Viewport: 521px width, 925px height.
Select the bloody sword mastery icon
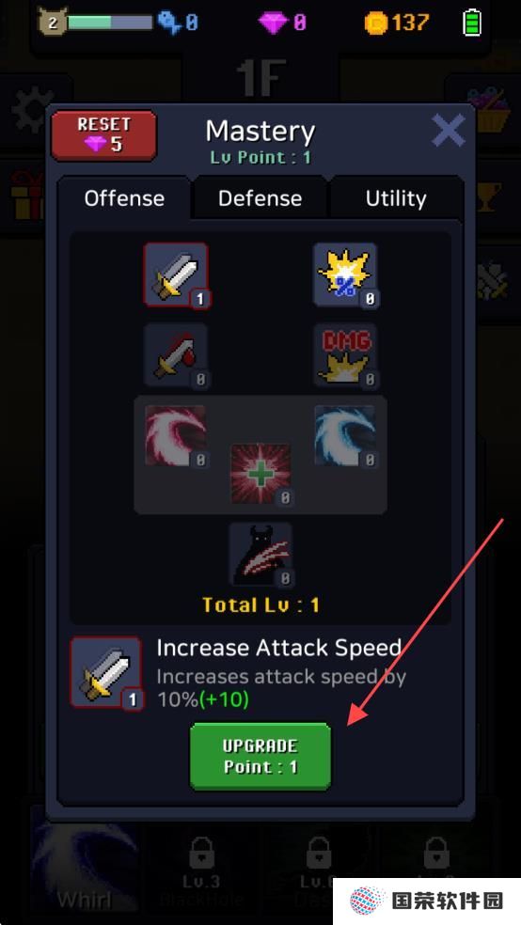pyautogui.click(x=176, y=355)
